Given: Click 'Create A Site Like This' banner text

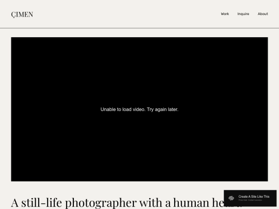Looking at the screenshot, I should [254, 197].
